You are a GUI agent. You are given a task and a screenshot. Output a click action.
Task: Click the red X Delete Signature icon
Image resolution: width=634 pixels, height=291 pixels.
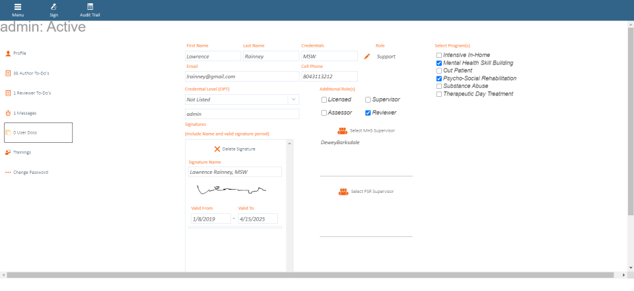[x=217, y=149]
